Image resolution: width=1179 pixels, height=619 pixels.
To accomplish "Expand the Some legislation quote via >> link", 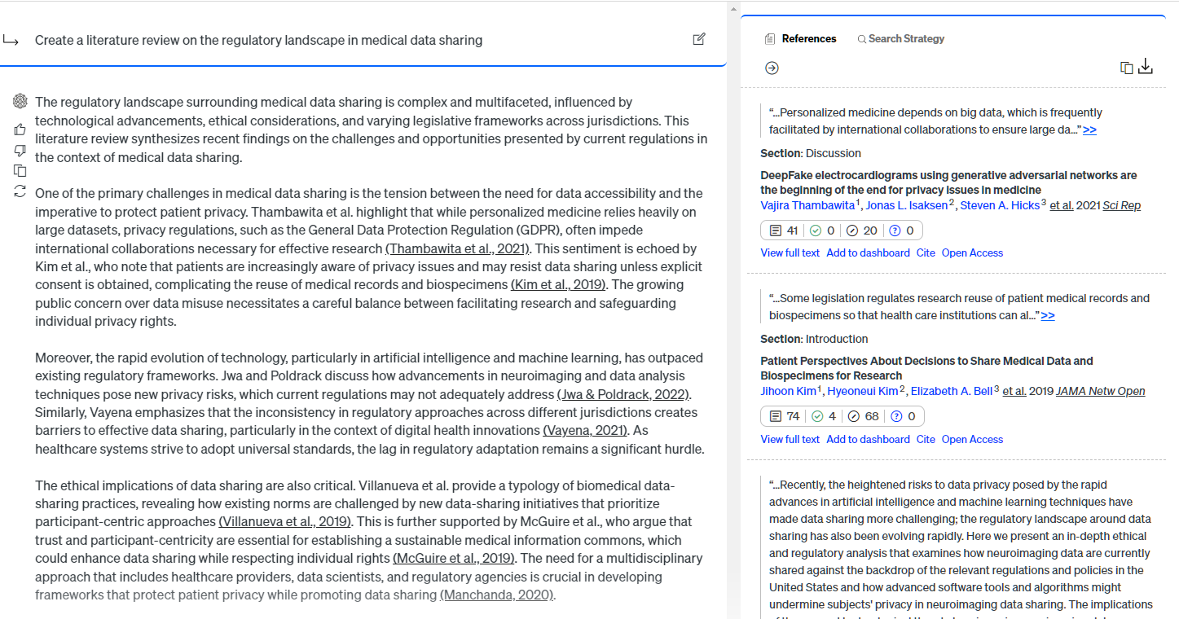I will [x=1048, y=315].
